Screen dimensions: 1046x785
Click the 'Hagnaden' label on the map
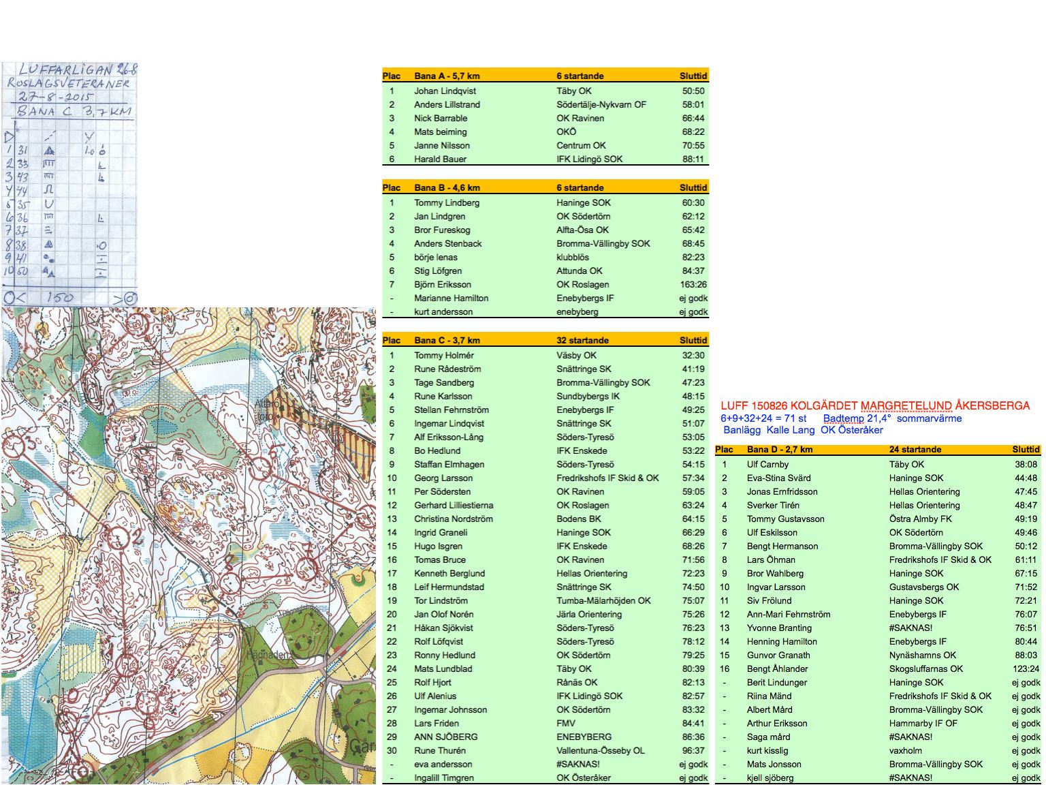point(268,654)
